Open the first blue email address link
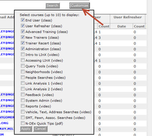Screen dimensions: 152x136 pyautogui.click(x=7, y=31)
